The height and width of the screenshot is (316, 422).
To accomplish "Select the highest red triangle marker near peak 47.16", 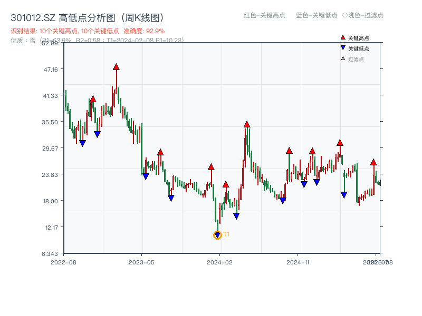I will (117, 67).
